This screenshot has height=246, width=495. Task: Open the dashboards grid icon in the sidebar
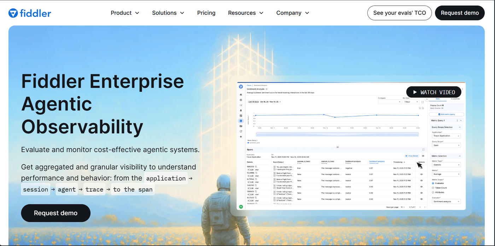(241, 116)
